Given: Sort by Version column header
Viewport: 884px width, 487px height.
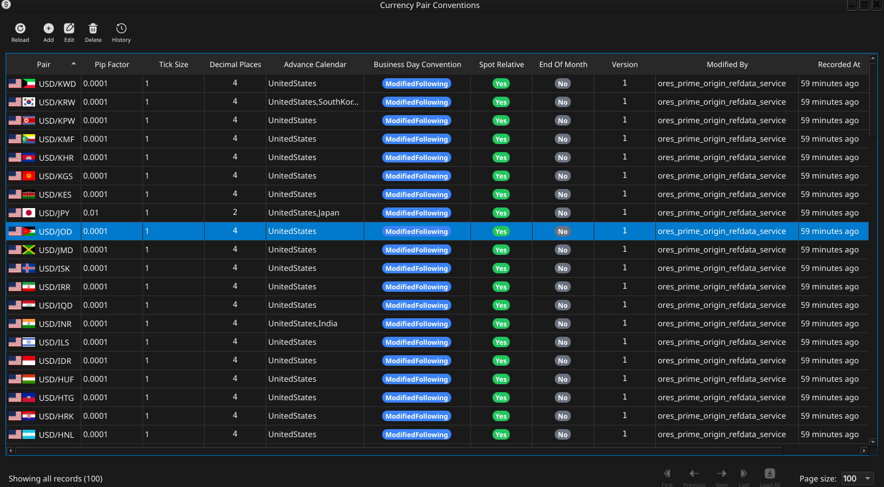Looking at the screenshot, I should coord(624,65).
